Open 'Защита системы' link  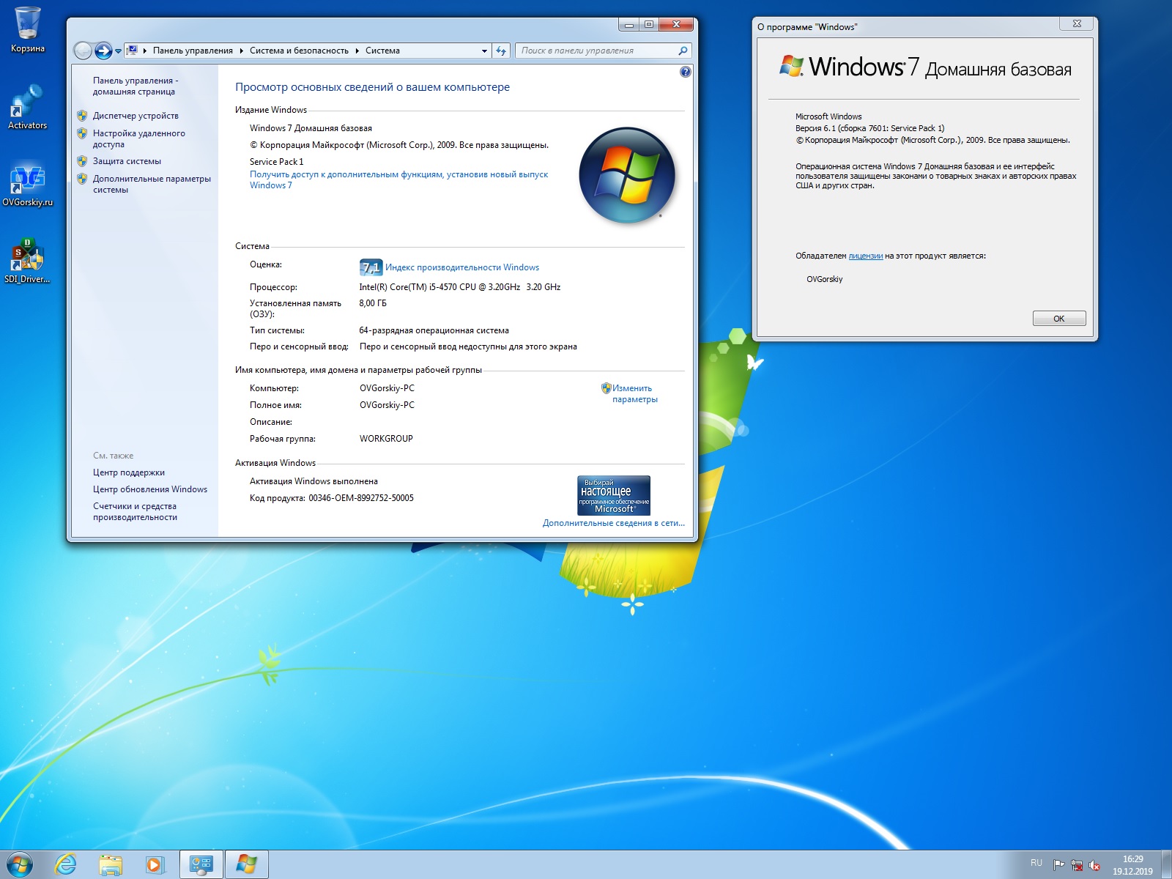(127, 161)
